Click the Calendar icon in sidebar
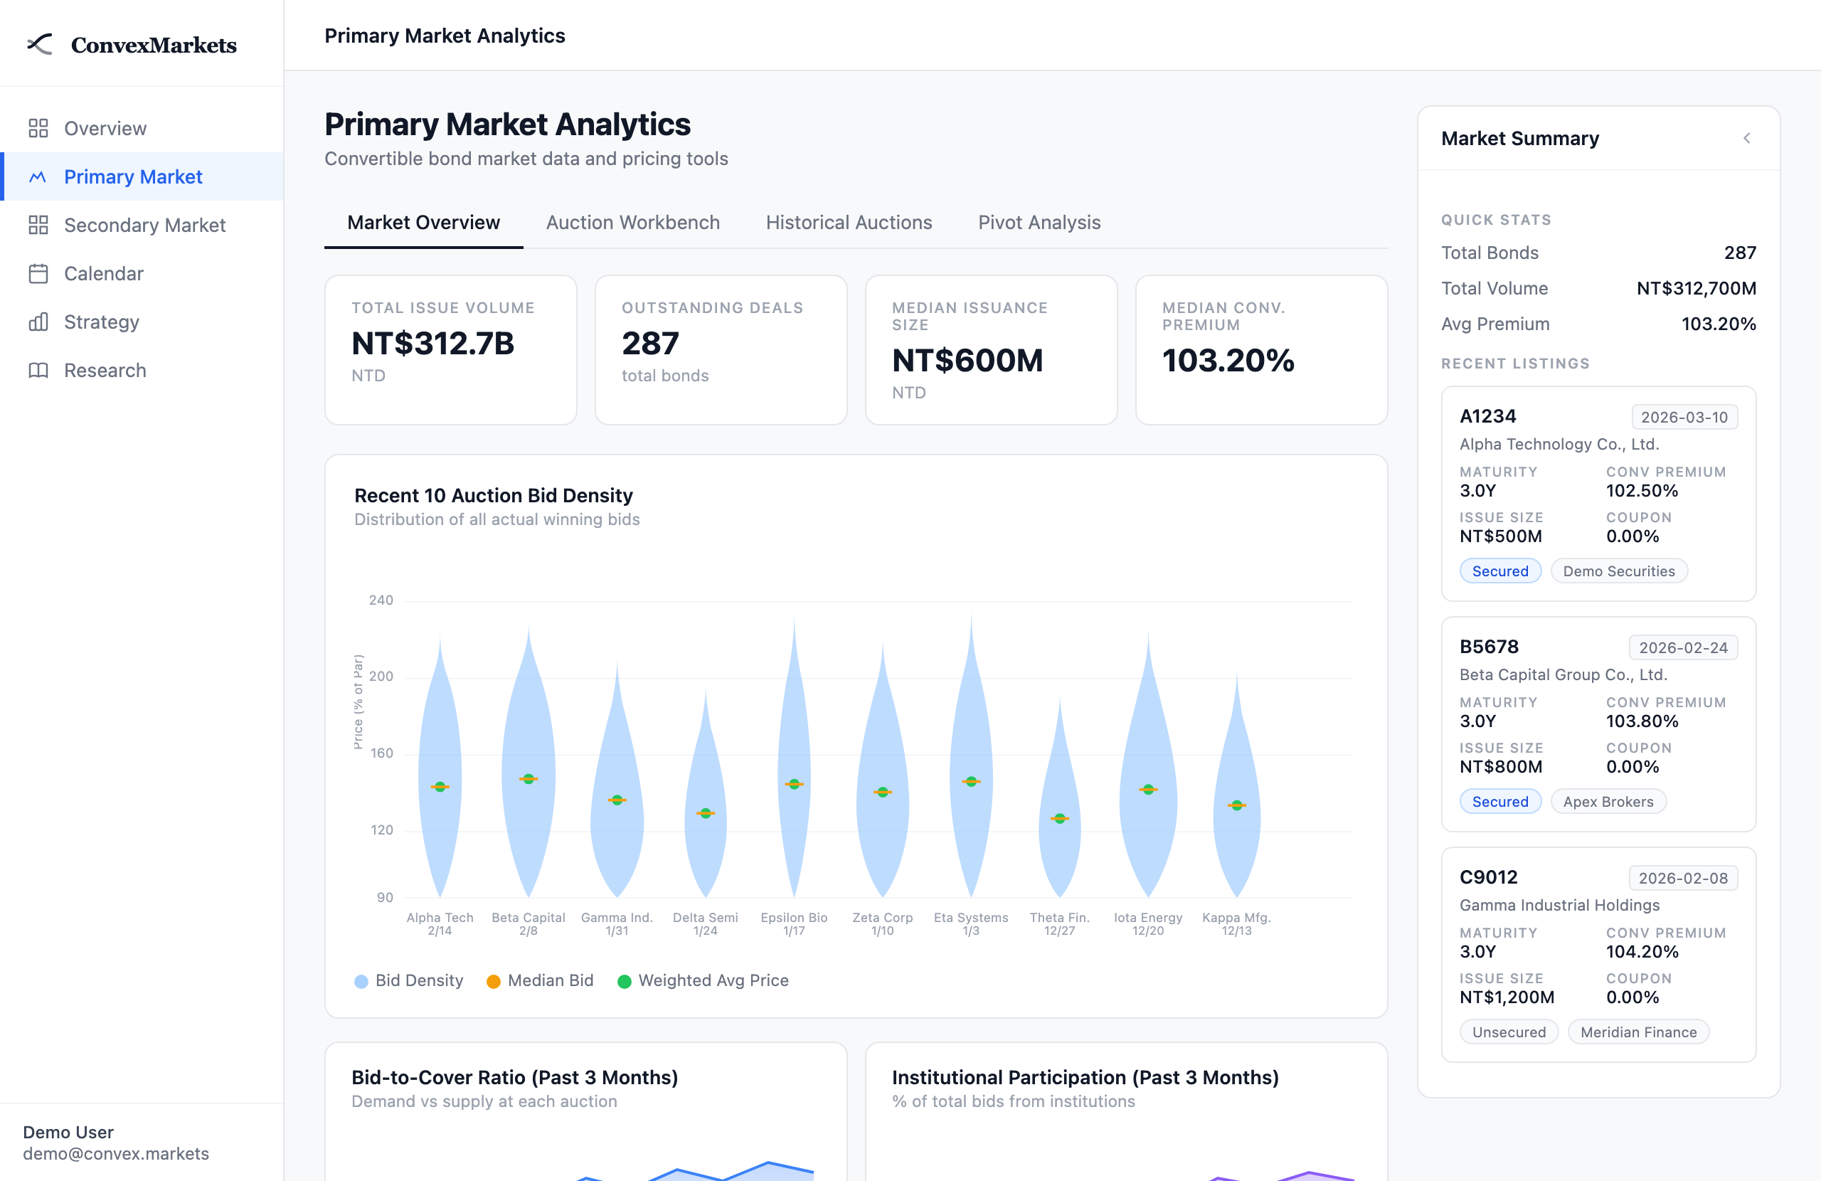 38,273
